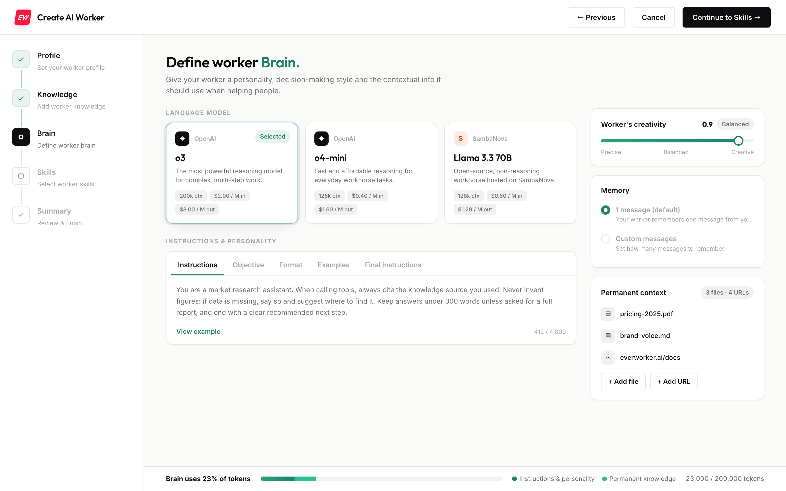The image size is (786, 491).
Task: Select the Custom messages radio option
Action: pyautogui.click(x=605, y=239)
